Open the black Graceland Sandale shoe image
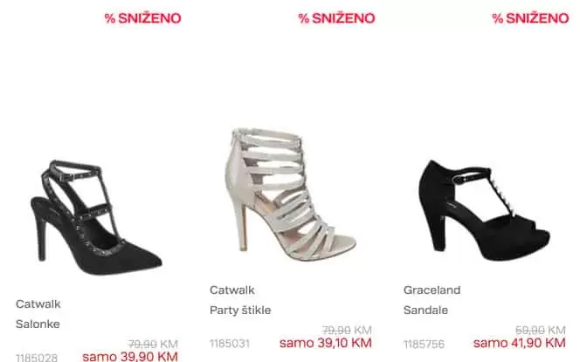The height and width of the screenshot is (362, 580). pos(484,210)
